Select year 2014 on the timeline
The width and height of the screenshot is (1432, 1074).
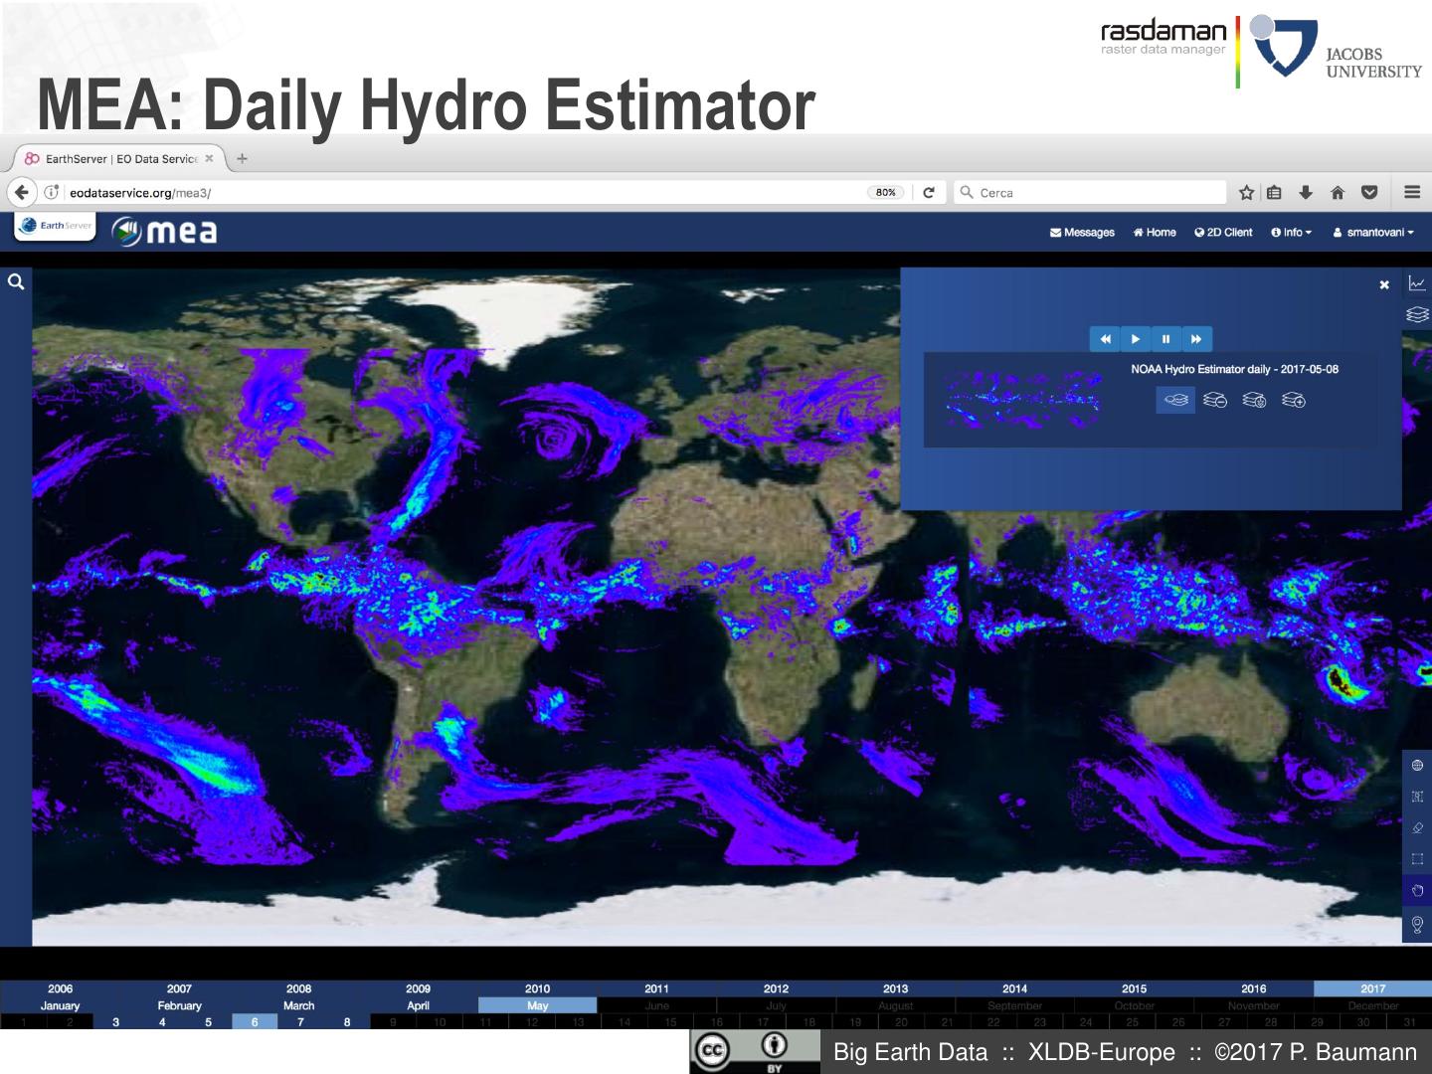[1014, 988]
